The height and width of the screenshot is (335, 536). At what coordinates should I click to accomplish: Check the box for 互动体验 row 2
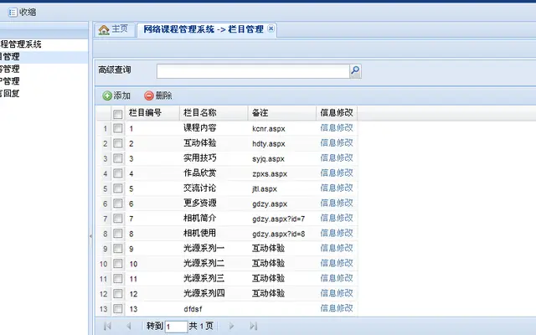[117, 143]
